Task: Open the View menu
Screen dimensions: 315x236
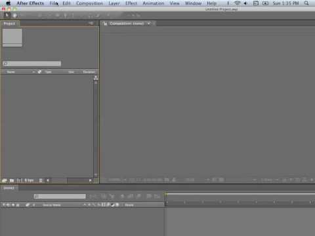Action: coord(175,3)
